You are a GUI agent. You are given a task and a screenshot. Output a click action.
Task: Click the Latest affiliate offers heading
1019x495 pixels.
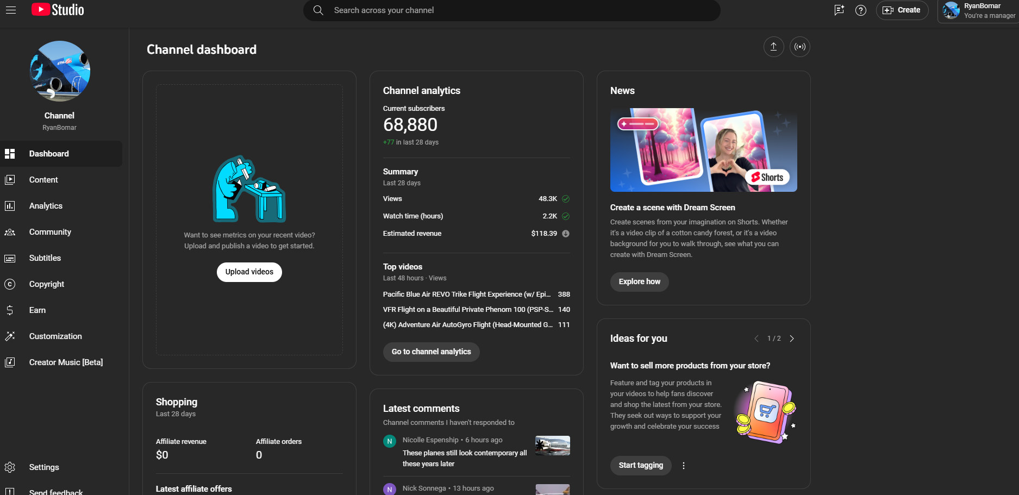click(x=194, y=489)
